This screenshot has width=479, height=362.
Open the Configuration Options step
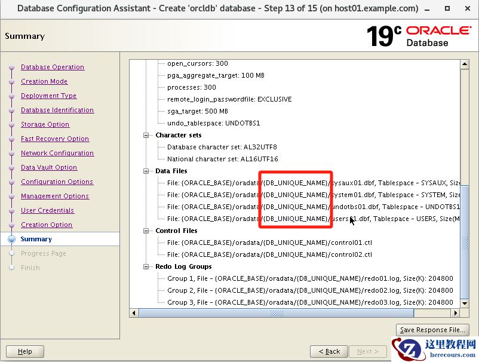pos(57,182)
